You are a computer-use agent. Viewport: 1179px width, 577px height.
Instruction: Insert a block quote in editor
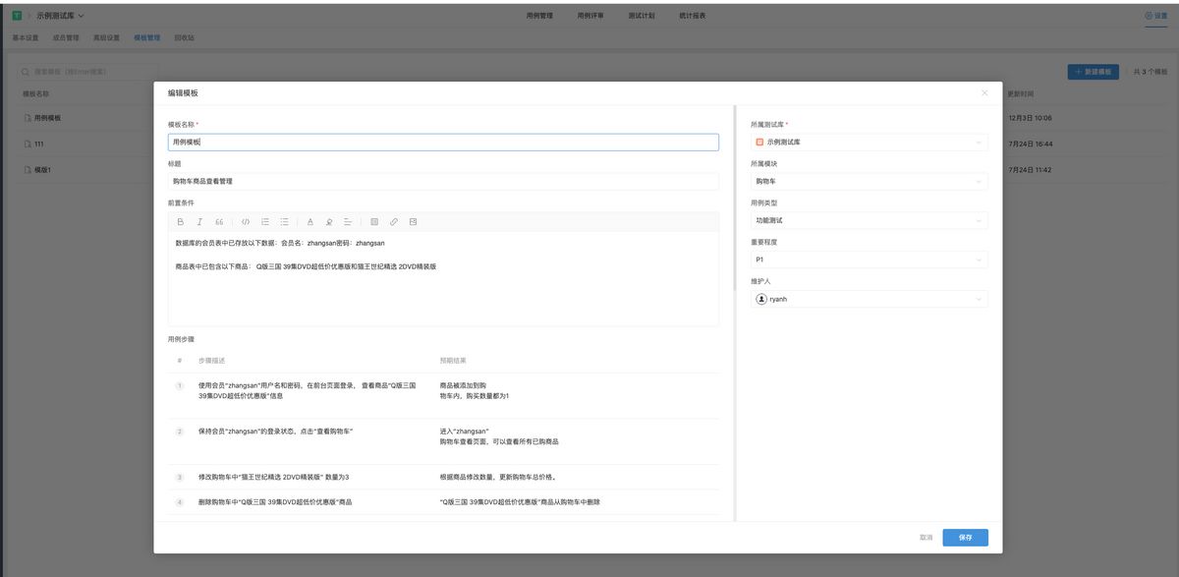click(x=219, y=222)
